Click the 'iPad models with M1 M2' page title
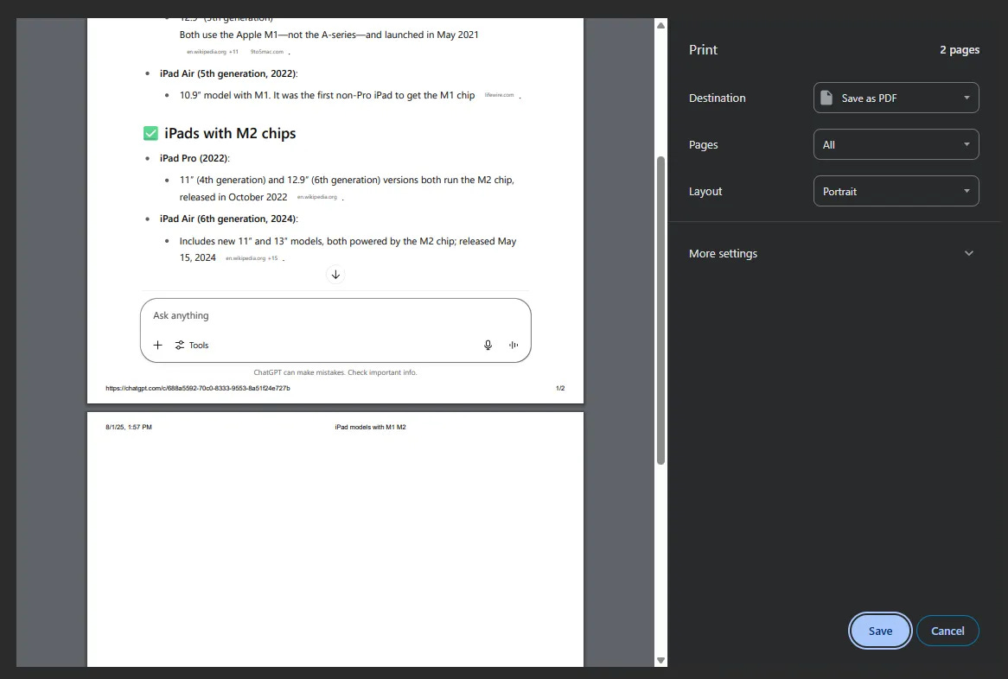This screenshot has height=679, width=1008. [370, 428]
